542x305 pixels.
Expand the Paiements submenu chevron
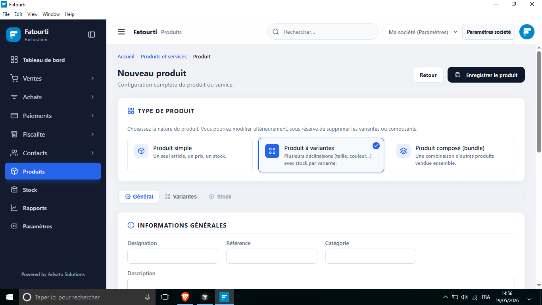(92, 116)
